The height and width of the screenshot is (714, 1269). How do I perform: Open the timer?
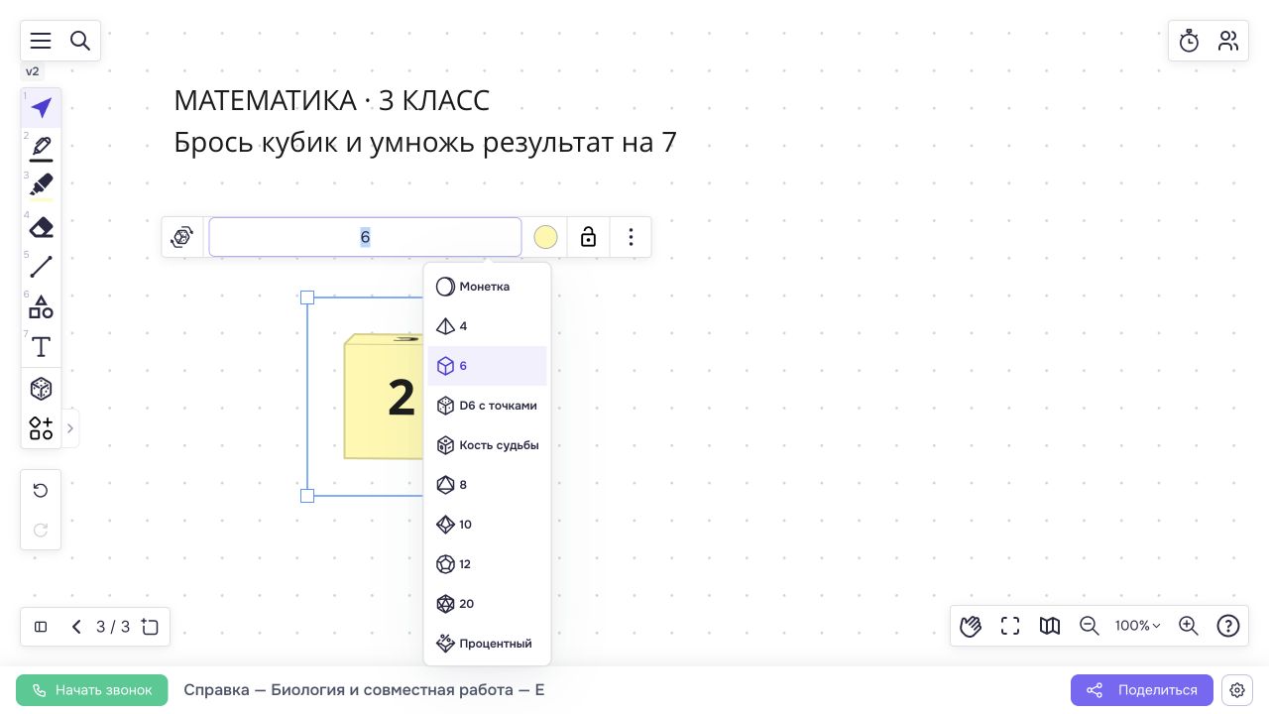1189,41
